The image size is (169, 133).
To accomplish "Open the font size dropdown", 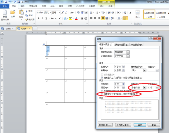I will pyautogui.click(x=59, y=13).
